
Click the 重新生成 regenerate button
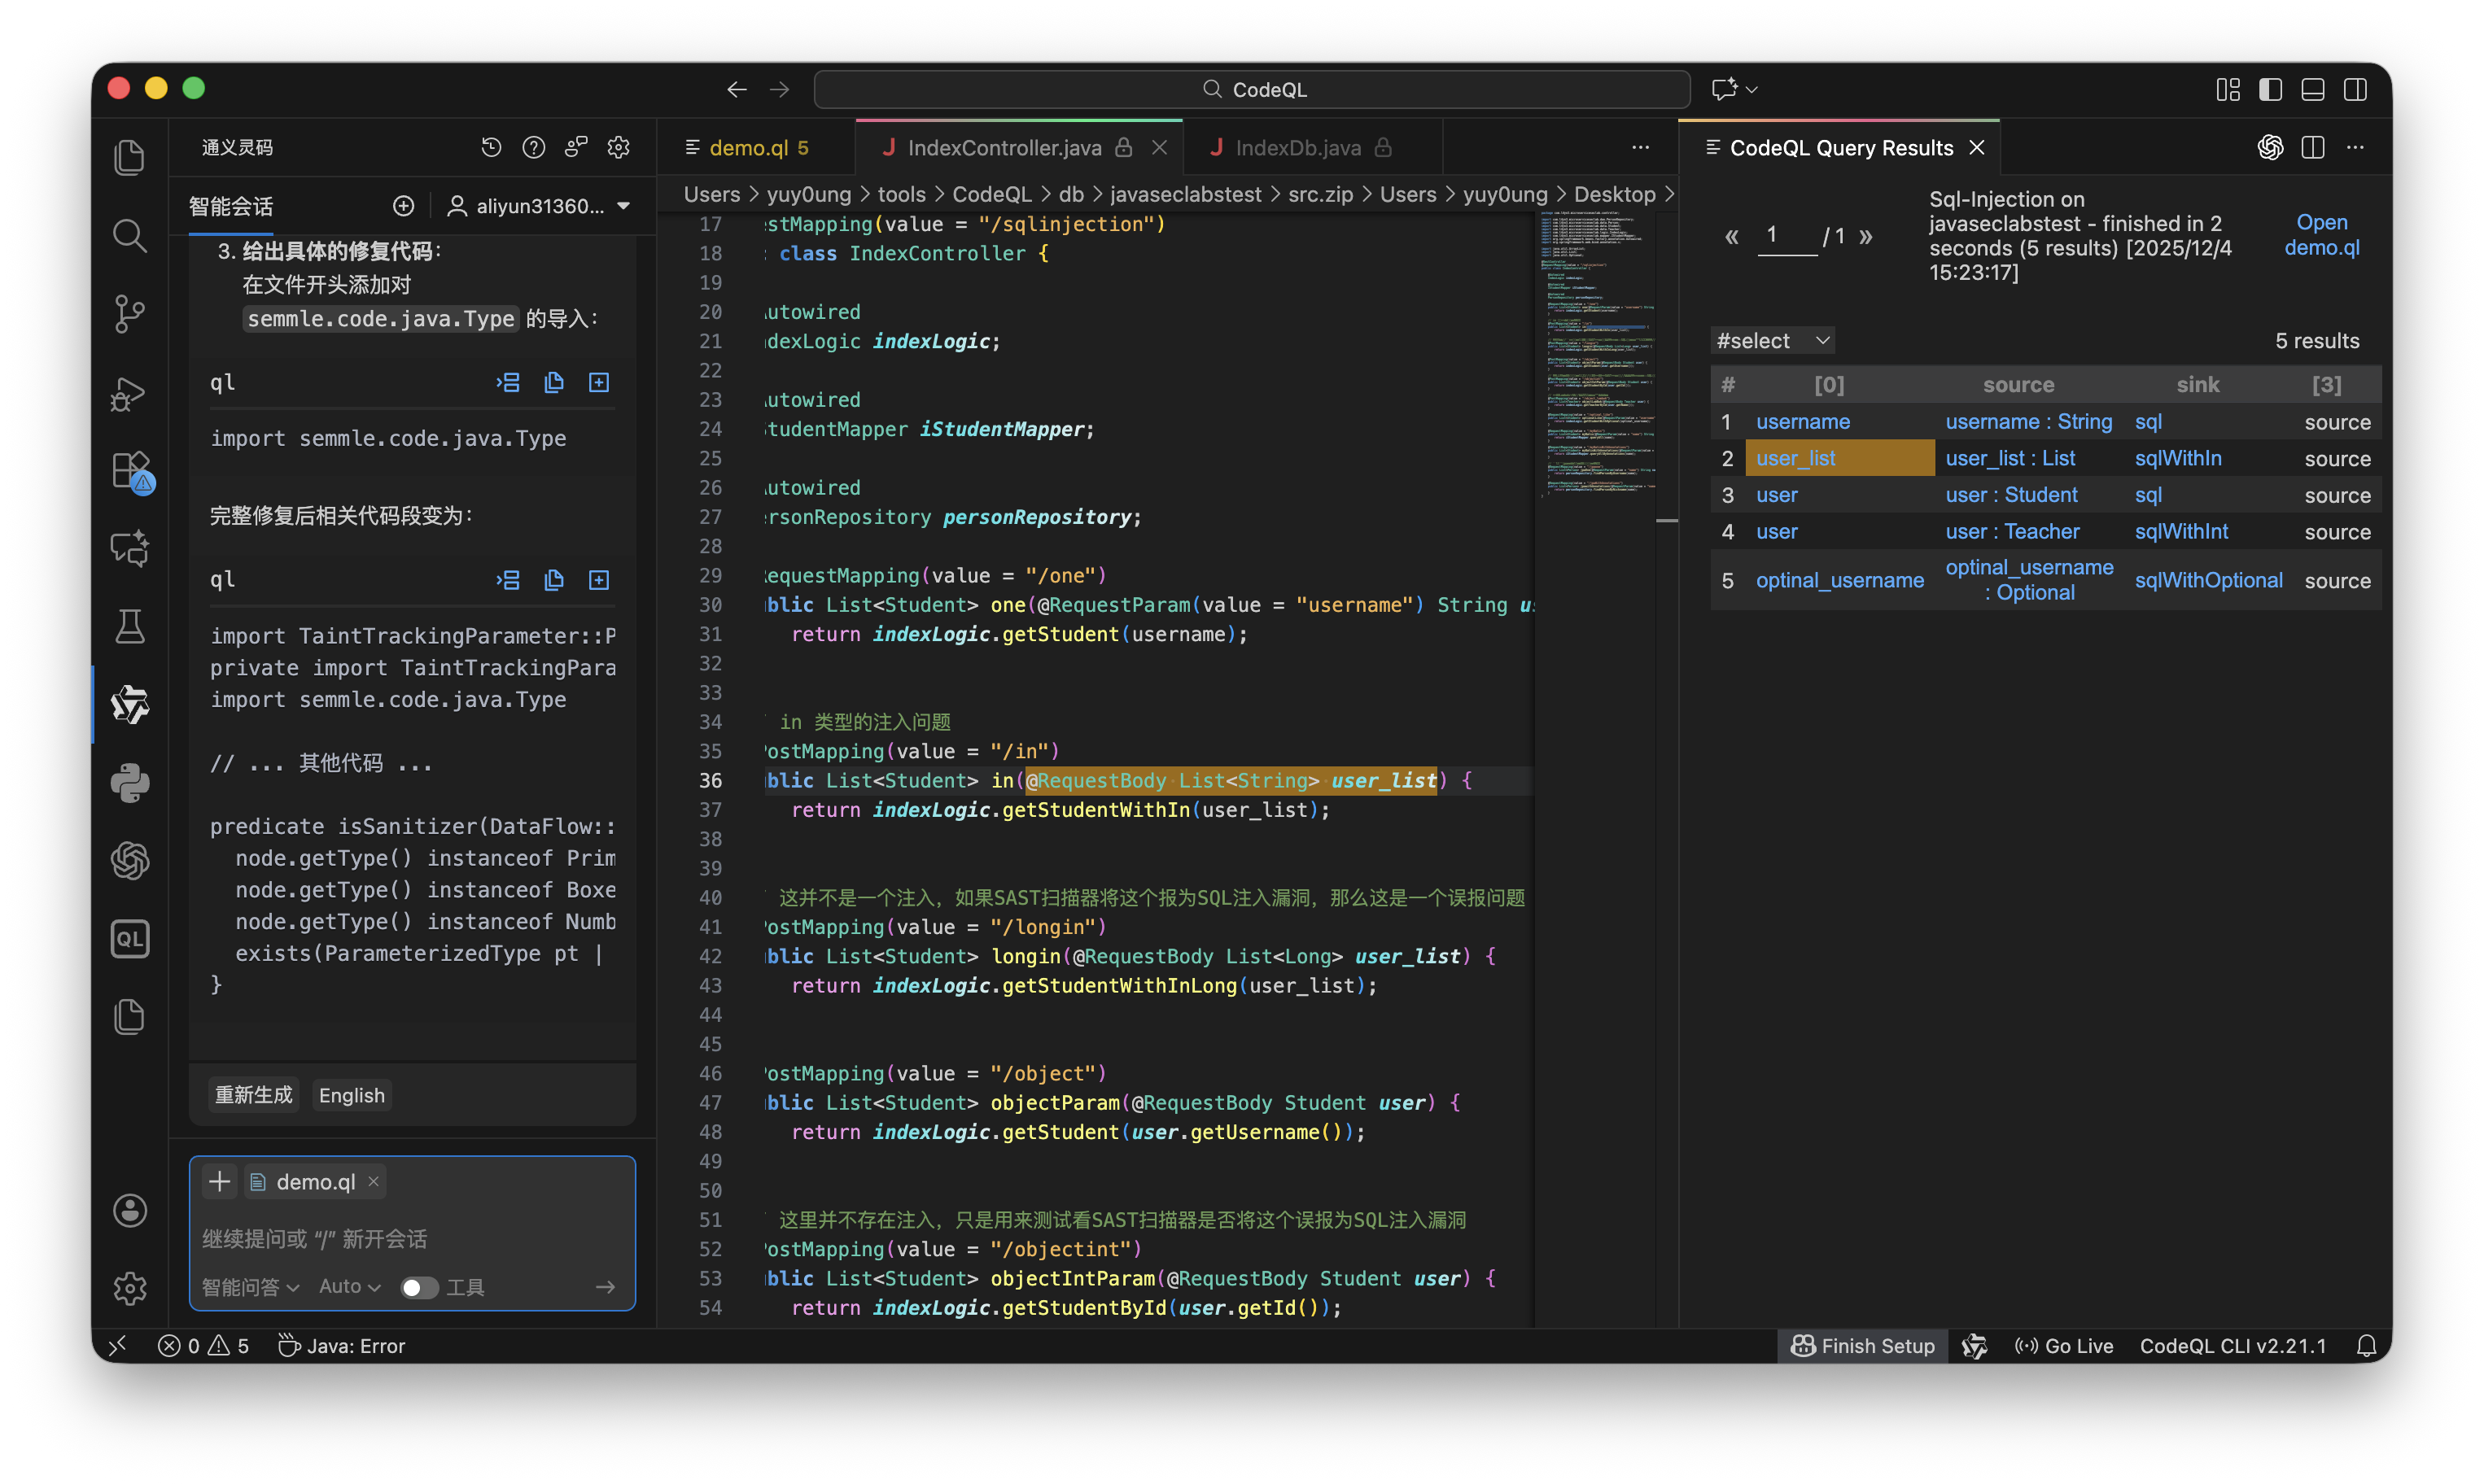(253, 1095)
